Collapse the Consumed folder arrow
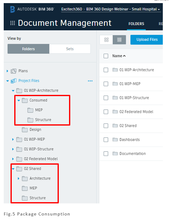This screenshot has width=169, height=222. point(19,100)
